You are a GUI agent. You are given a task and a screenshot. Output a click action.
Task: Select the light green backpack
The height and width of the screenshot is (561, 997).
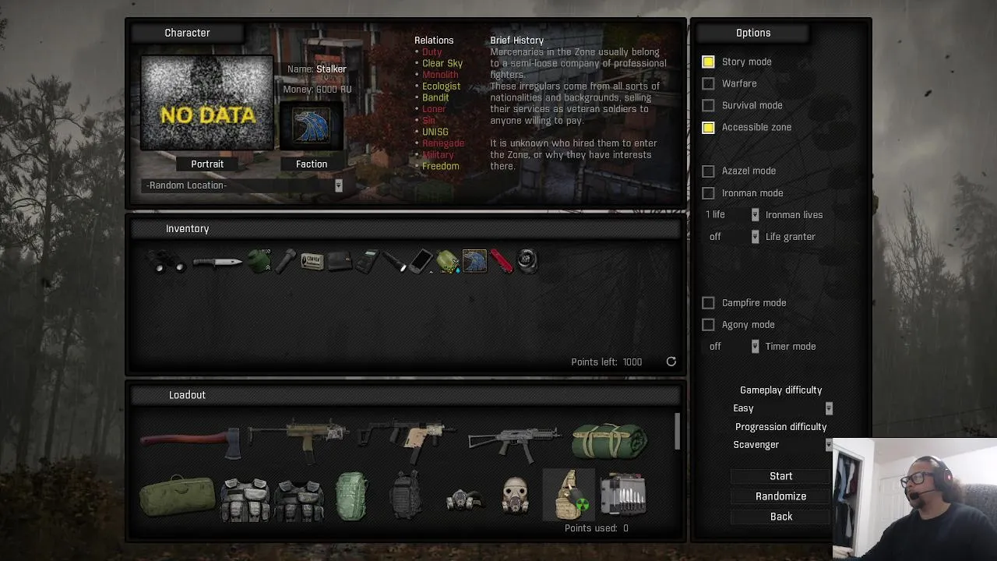click(x=351, y=496)
